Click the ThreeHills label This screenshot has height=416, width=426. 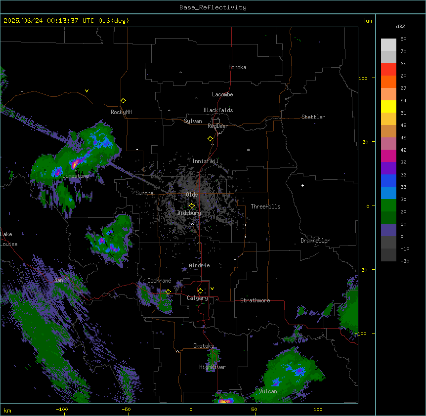pyautogui.click(x=265, y=207)
